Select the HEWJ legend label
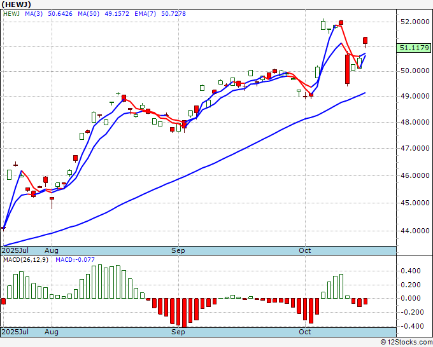Viewport: 433px width, 347px height. (x=11, y=13)
